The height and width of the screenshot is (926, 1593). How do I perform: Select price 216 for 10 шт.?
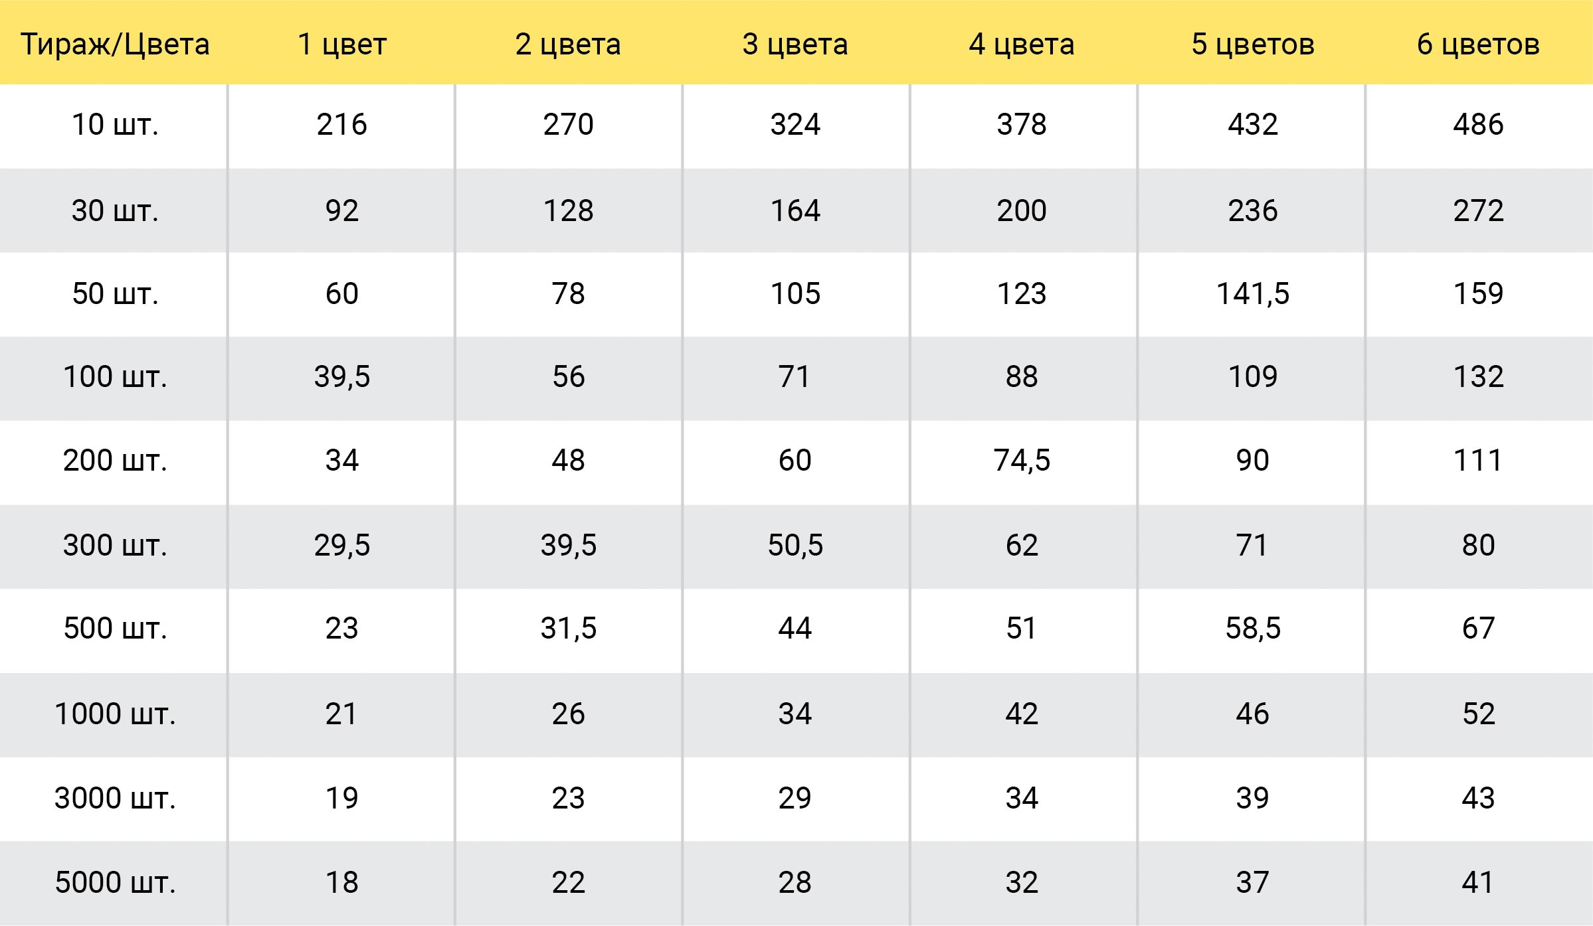[341, 125]
